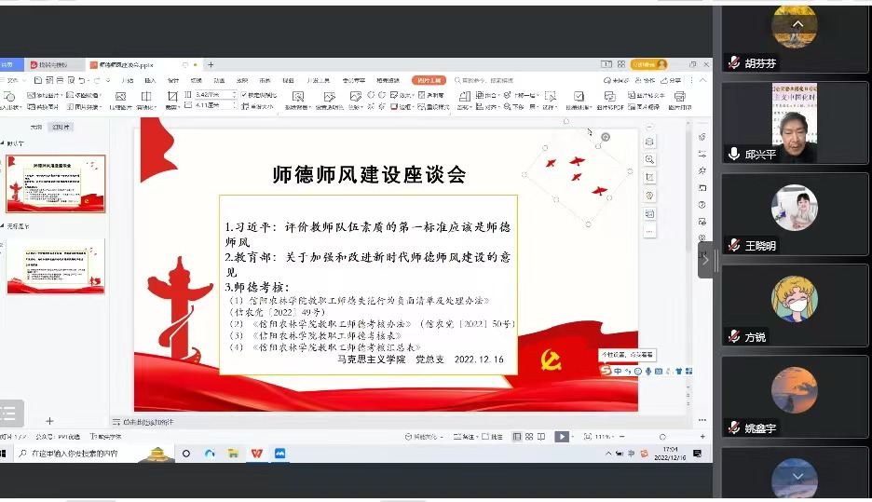Toggle the lock aspect ratio checkbox
The height and width of the screenshot is (502, 872).
click(x=245, y=95)
